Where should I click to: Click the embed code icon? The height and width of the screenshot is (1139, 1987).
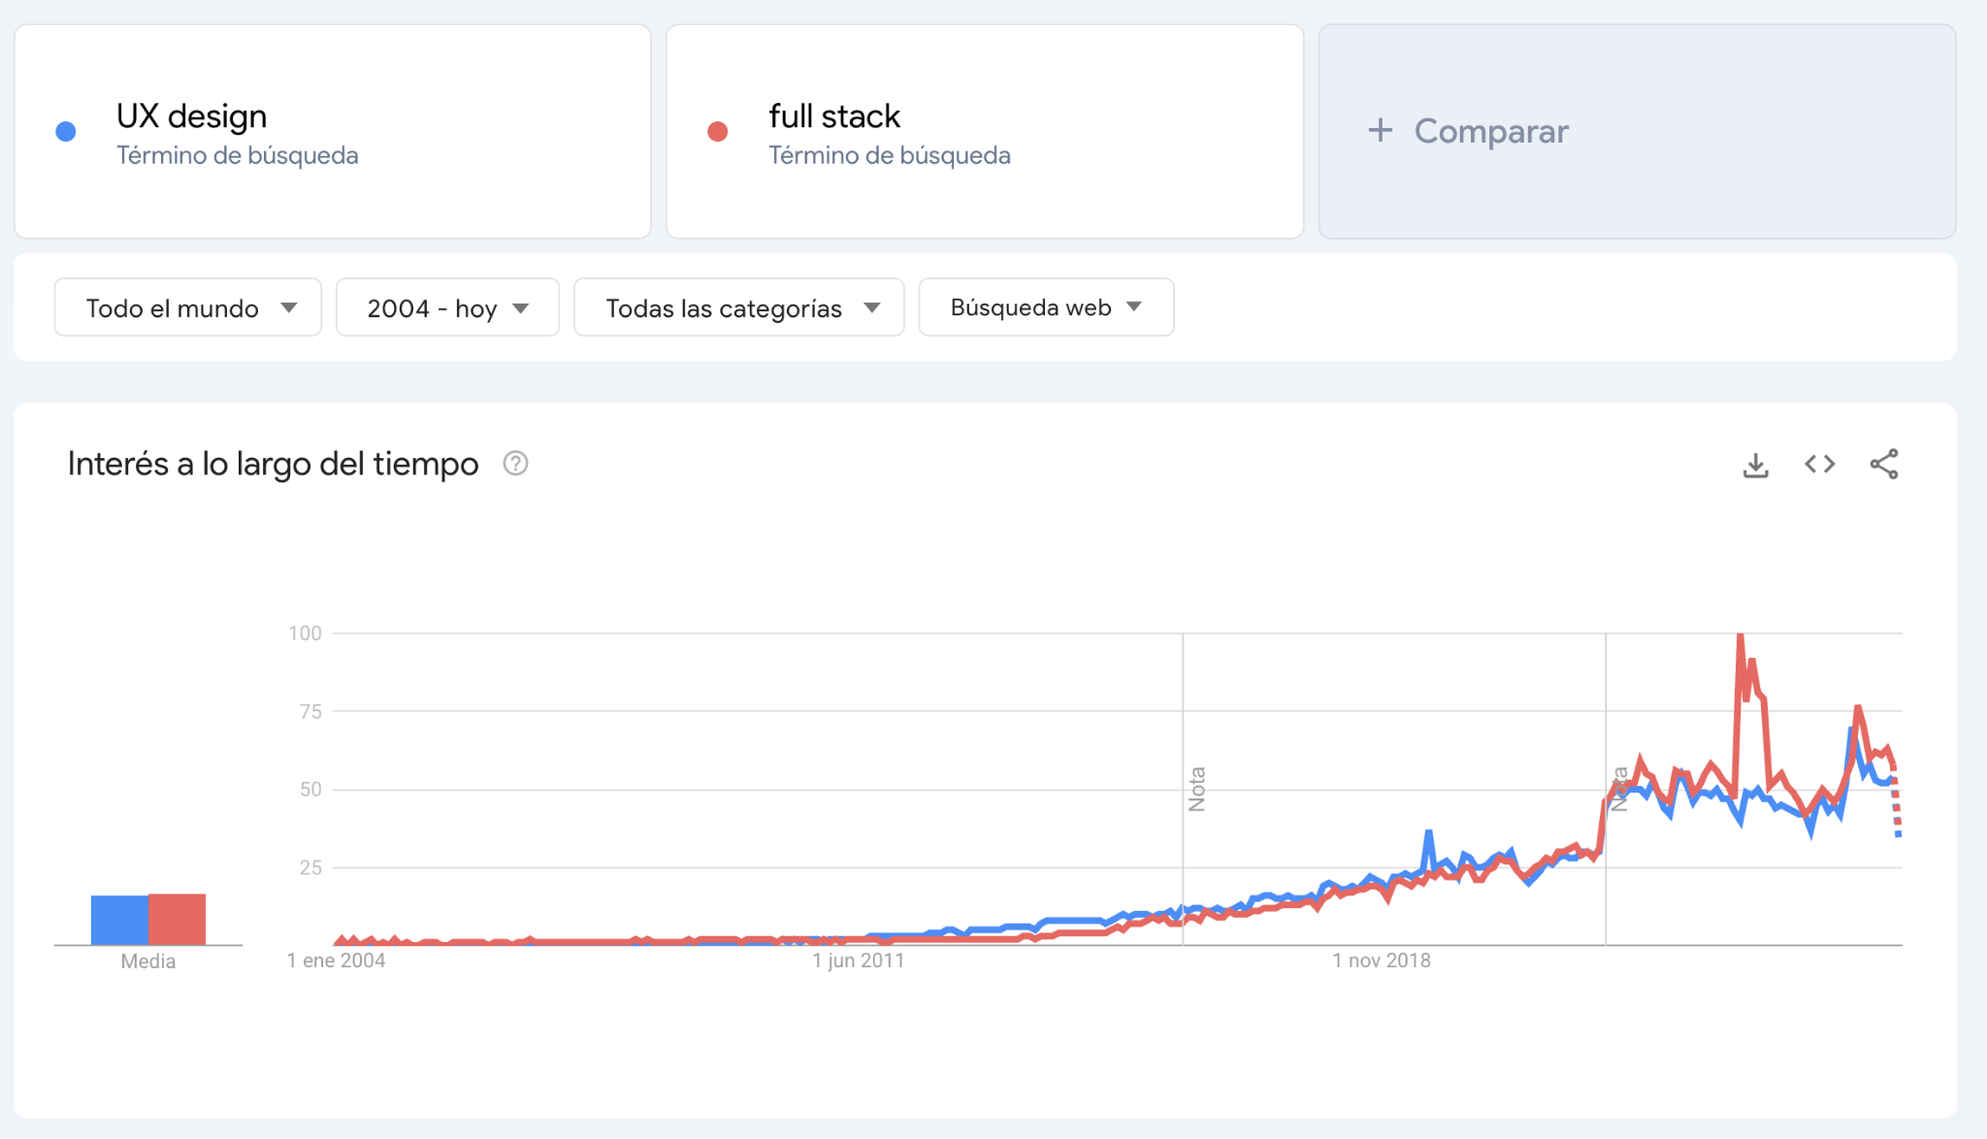click(x=1819, y=465)
